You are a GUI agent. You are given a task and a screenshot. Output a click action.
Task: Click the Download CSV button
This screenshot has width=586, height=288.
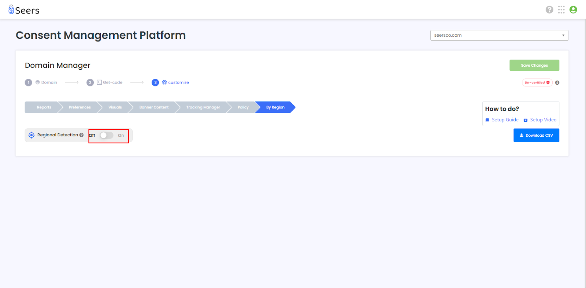(536, 135)
